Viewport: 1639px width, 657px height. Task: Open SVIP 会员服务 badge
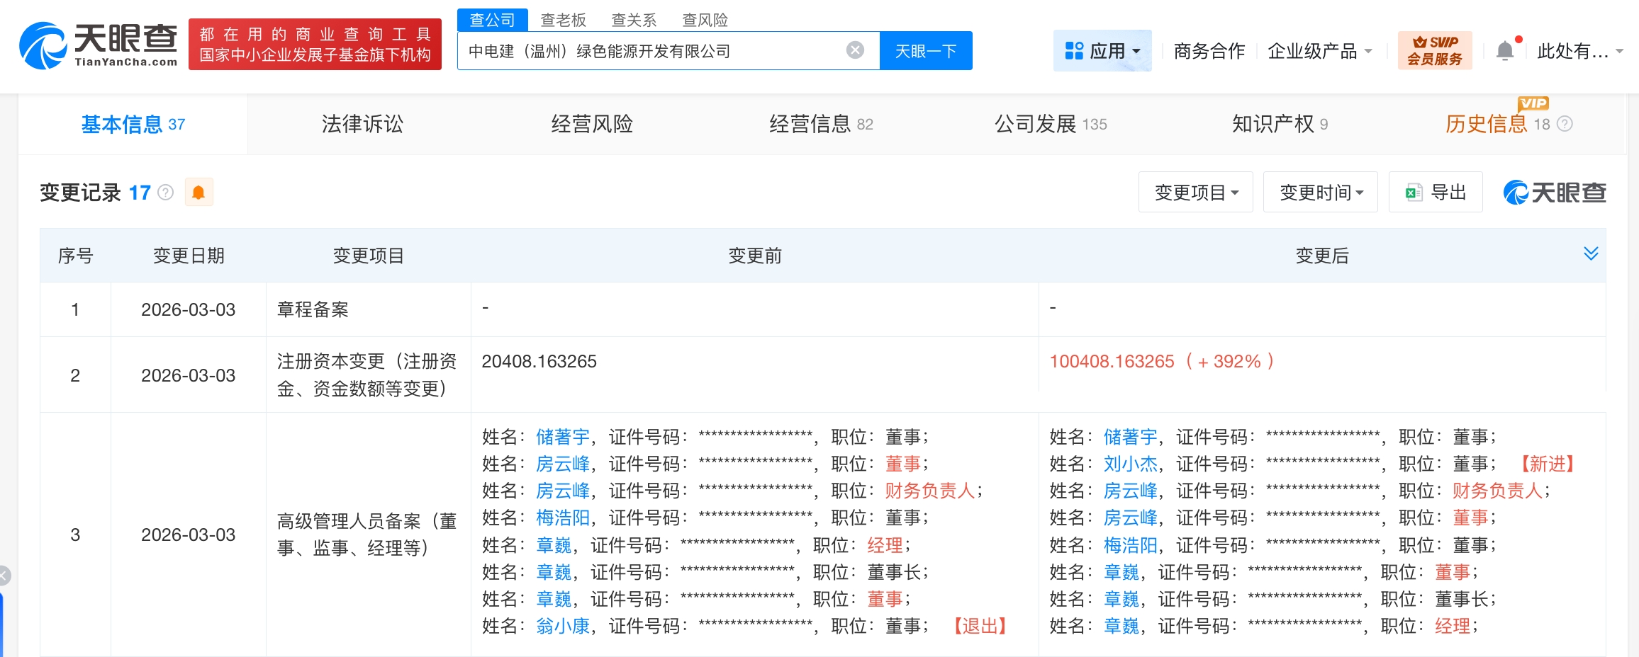click(1434, 50)
